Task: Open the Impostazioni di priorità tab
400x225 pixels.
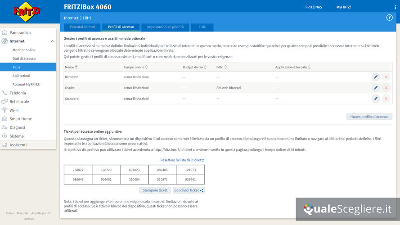Action: (165, 27)
